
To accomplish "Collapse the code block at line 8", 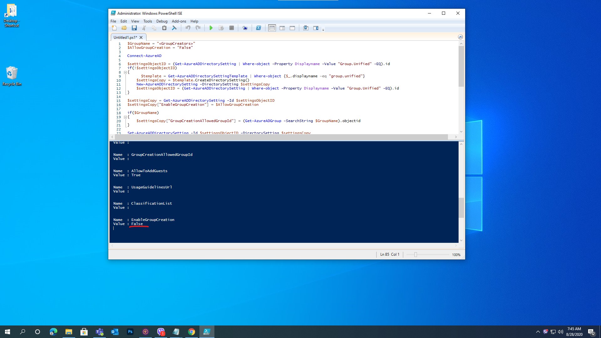I will (x=125, y=72).
